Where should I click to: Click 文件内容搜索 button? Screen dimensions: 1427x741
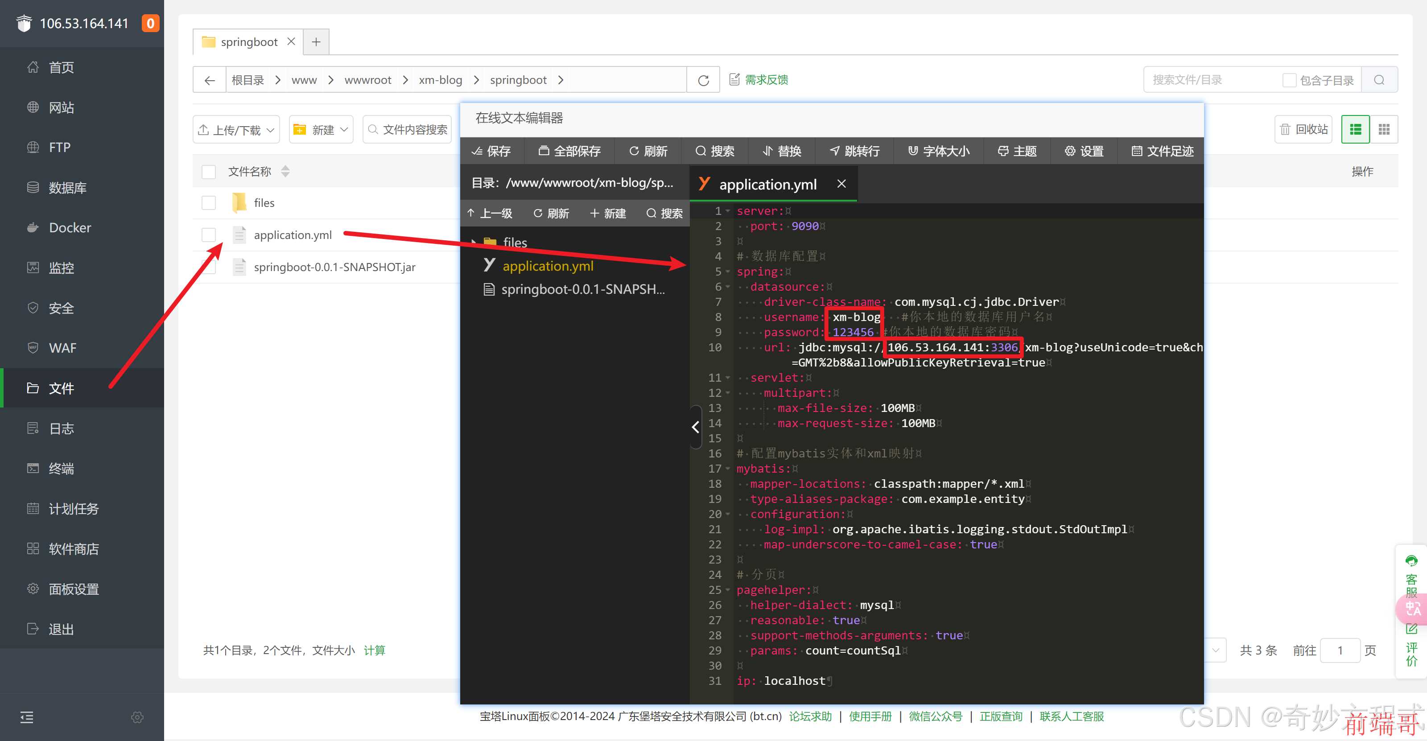point(407,130)
